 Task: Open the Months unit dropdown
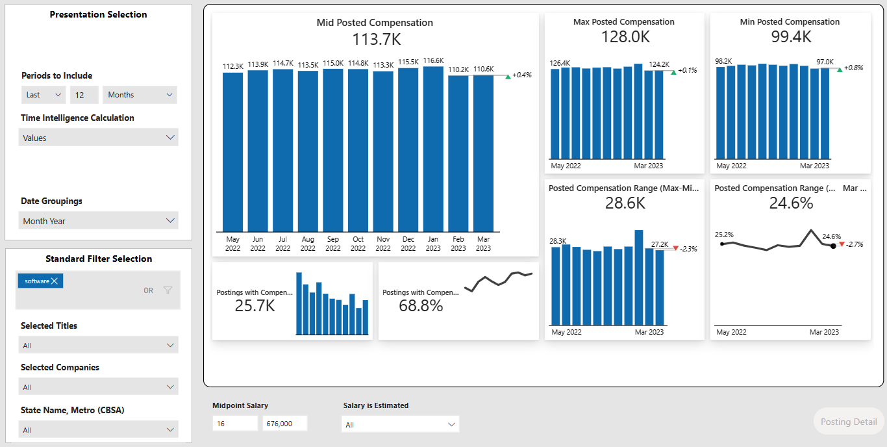[x=140, y=95]
